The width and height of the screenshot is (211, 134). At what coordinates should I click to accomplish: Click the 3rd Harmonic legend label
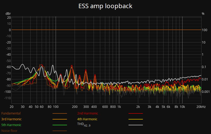pyautogui.click(x=11, y=119)
